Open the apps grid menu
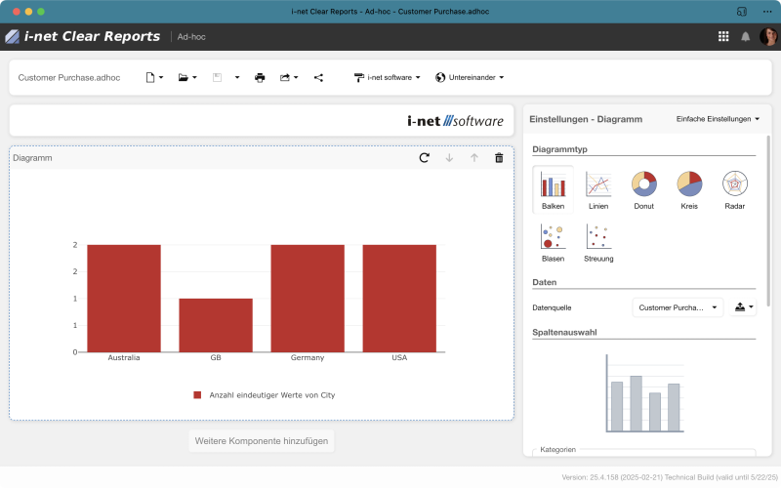This screenshot has width=781, height=488. tap(723, 36)
